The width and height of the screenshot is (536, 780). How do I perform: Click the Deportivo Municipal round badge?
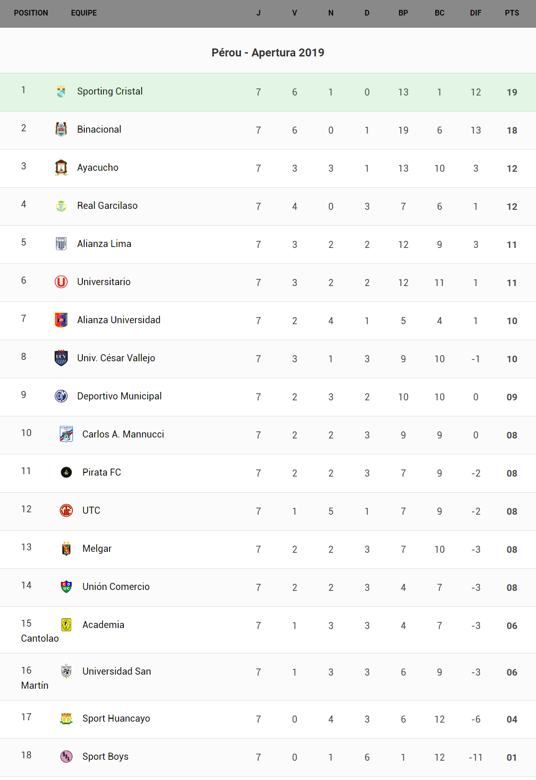61,396
